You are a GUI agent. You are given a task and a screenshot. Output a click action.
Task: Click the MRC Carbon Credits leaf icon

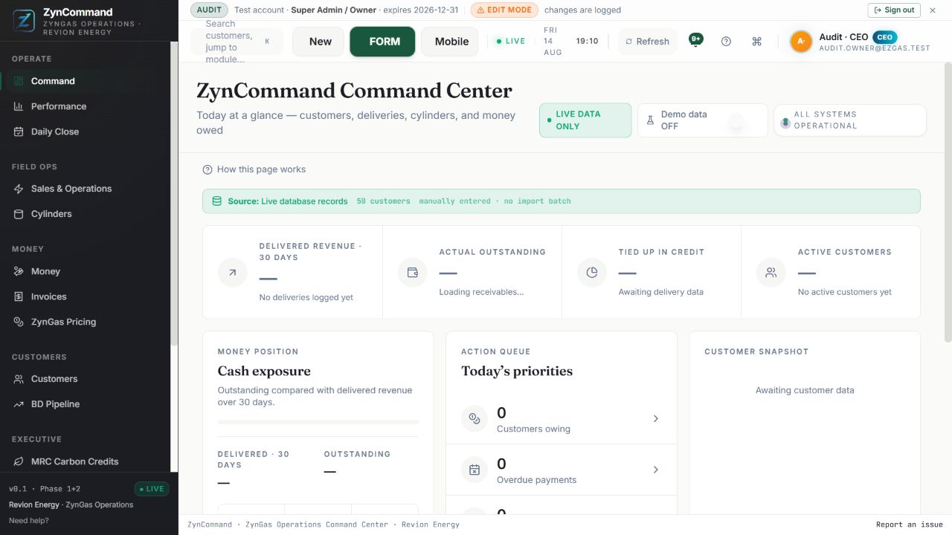(19, 461)
